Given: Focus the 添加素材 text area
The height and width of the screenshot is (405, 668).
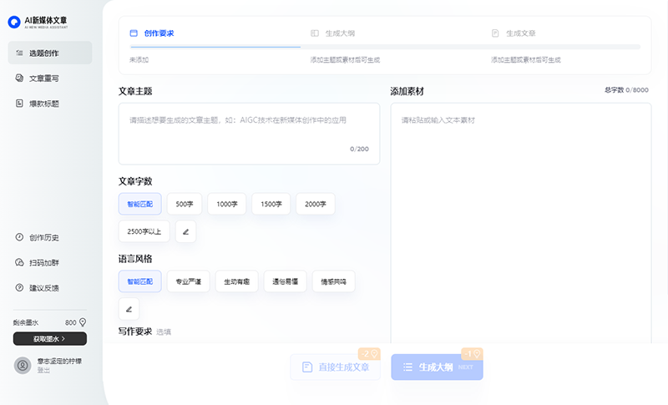Looking at the screenshot, I should pos(521,224).
